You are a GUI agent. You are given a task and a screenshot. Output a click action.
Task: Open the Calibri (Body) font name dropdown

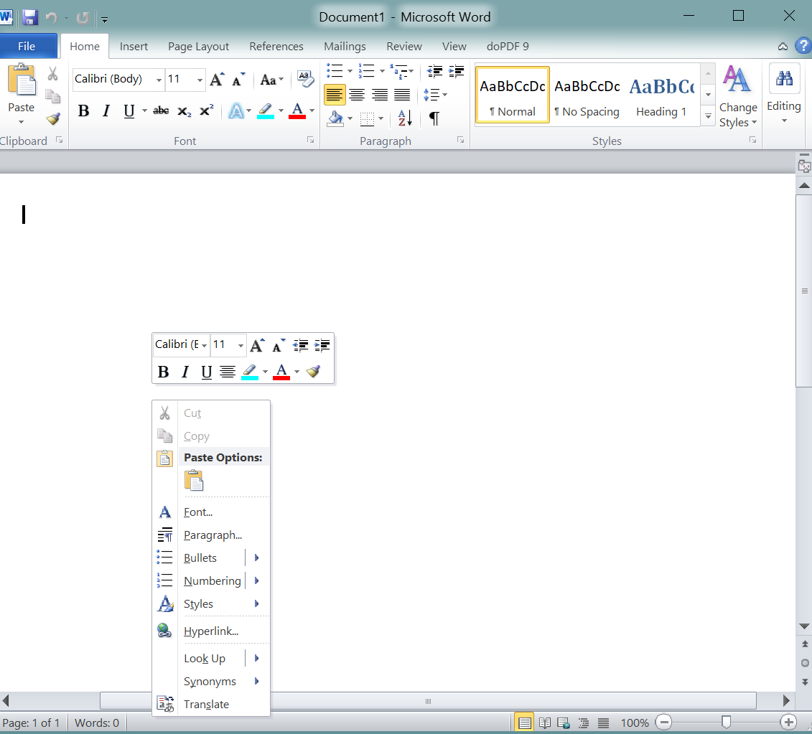(159, 80)
